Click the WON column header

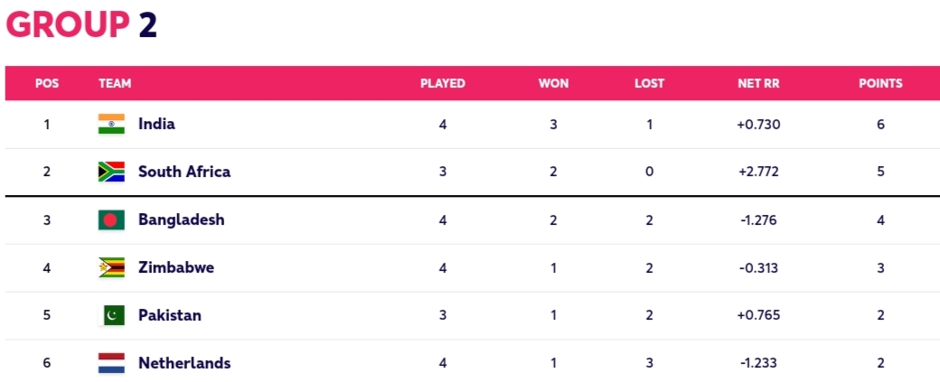pos(553,84)
